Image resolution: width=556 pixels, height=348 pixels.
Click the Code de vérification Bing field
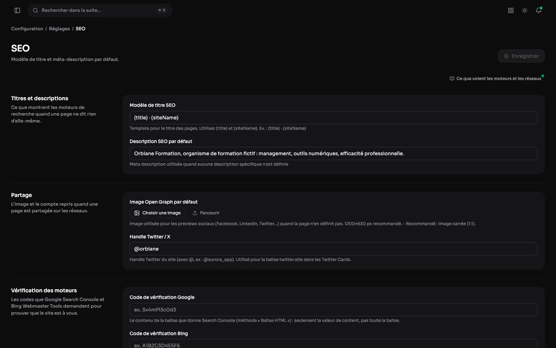tap(334, 344)
